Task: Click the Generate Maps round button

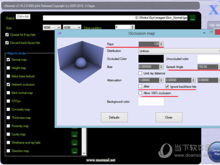Action: [214, 152]
